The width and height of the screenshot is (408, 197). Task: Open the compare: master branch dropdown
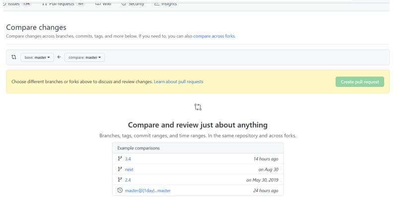point(84,57)
